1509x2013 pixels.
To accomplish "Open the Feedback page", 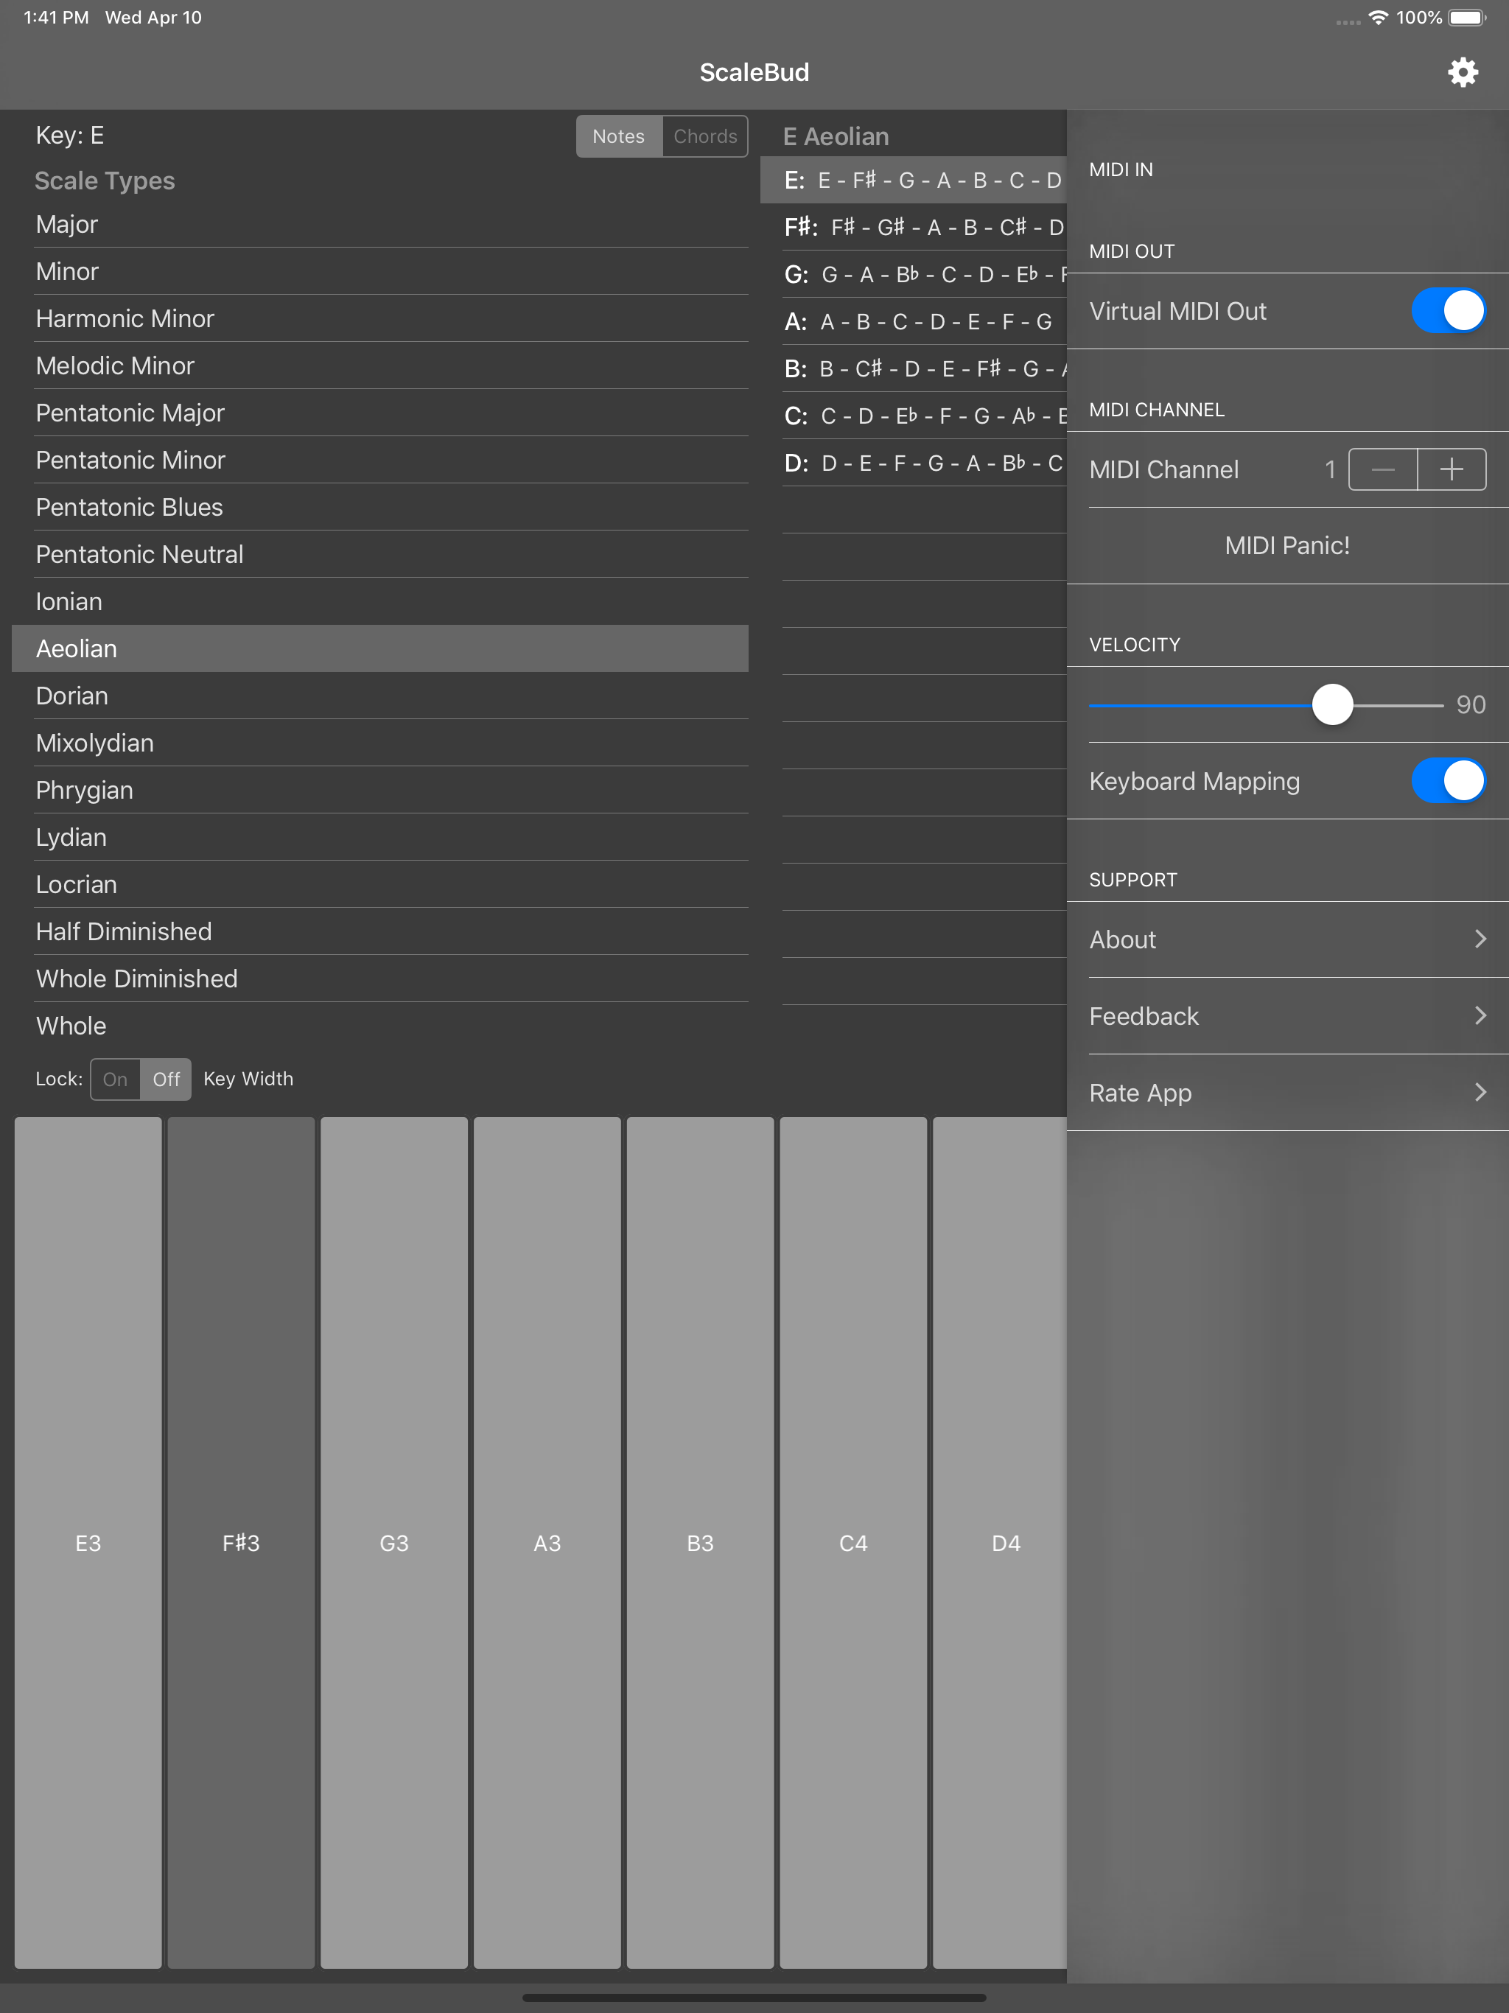I will tap(1287, 1017).
